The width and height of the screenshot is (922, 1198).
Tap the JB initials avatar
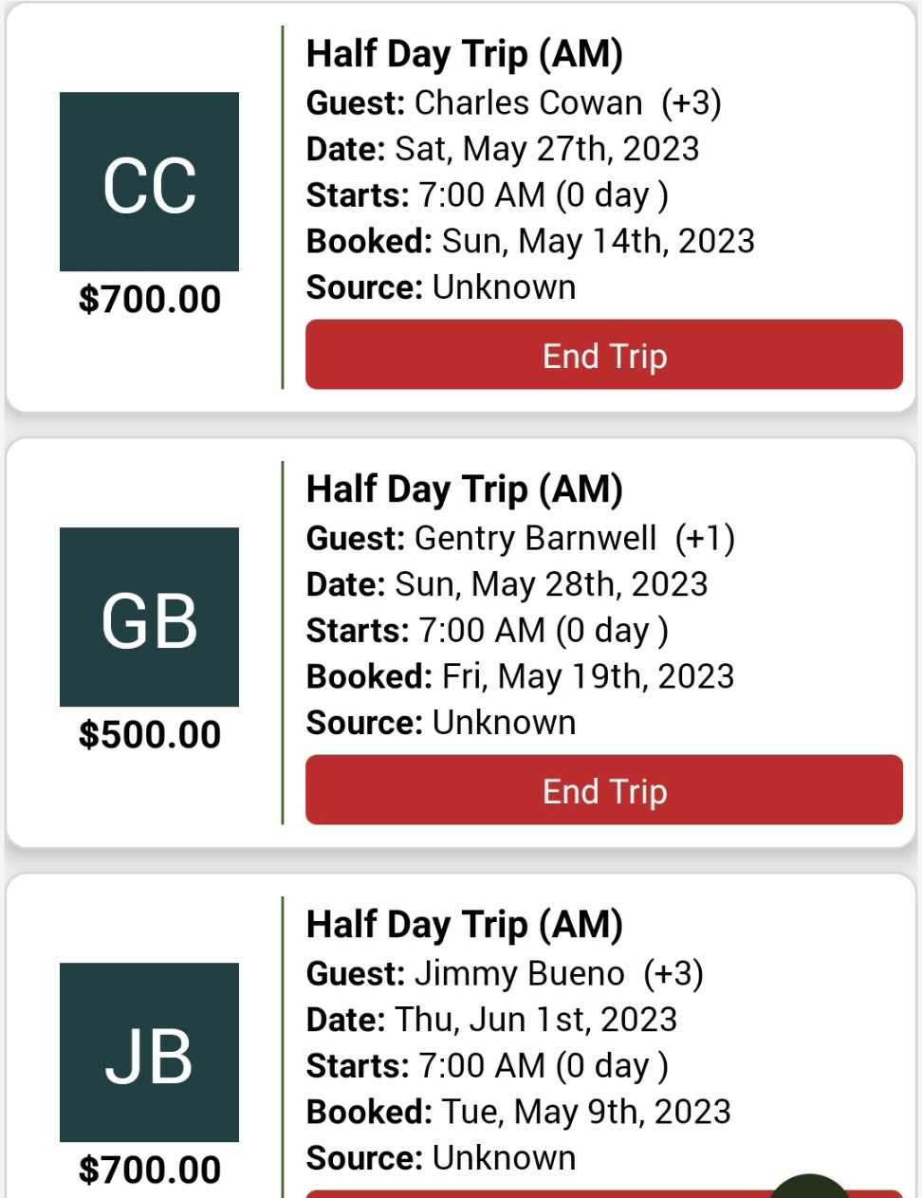pos(149,1053)
